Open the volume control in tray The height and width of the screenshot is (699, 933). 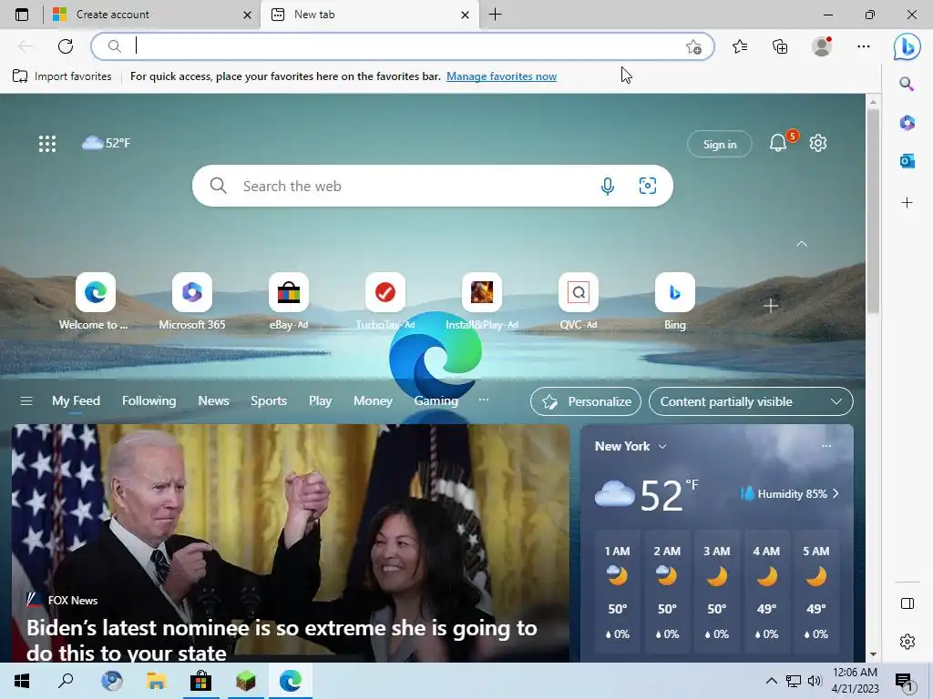[x=815, y=681]
